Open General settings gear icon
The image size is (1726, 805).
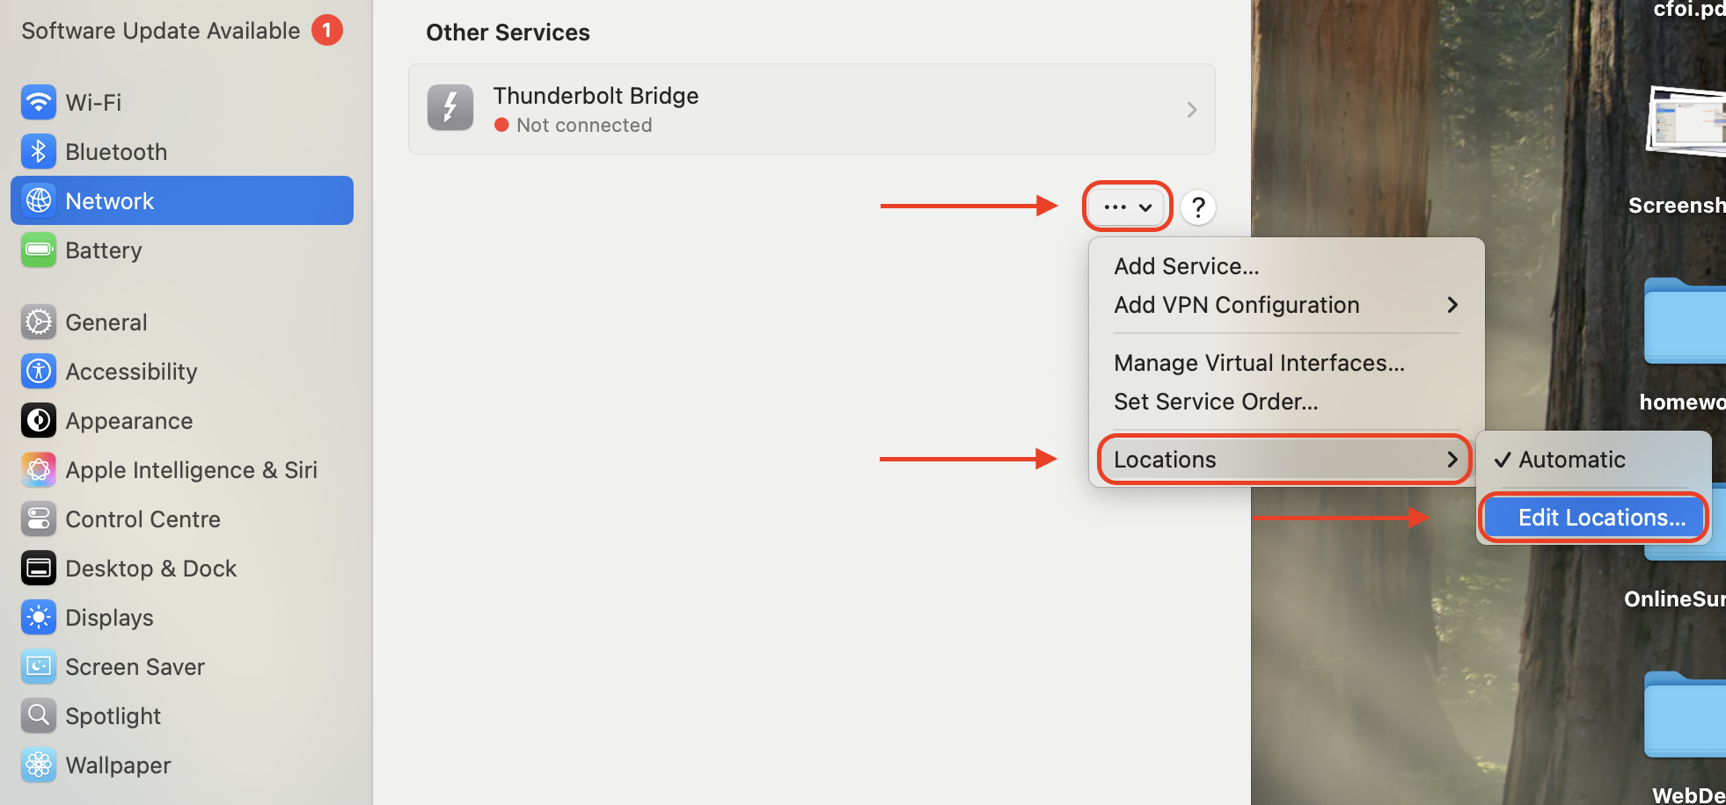(x=38, y=322)
